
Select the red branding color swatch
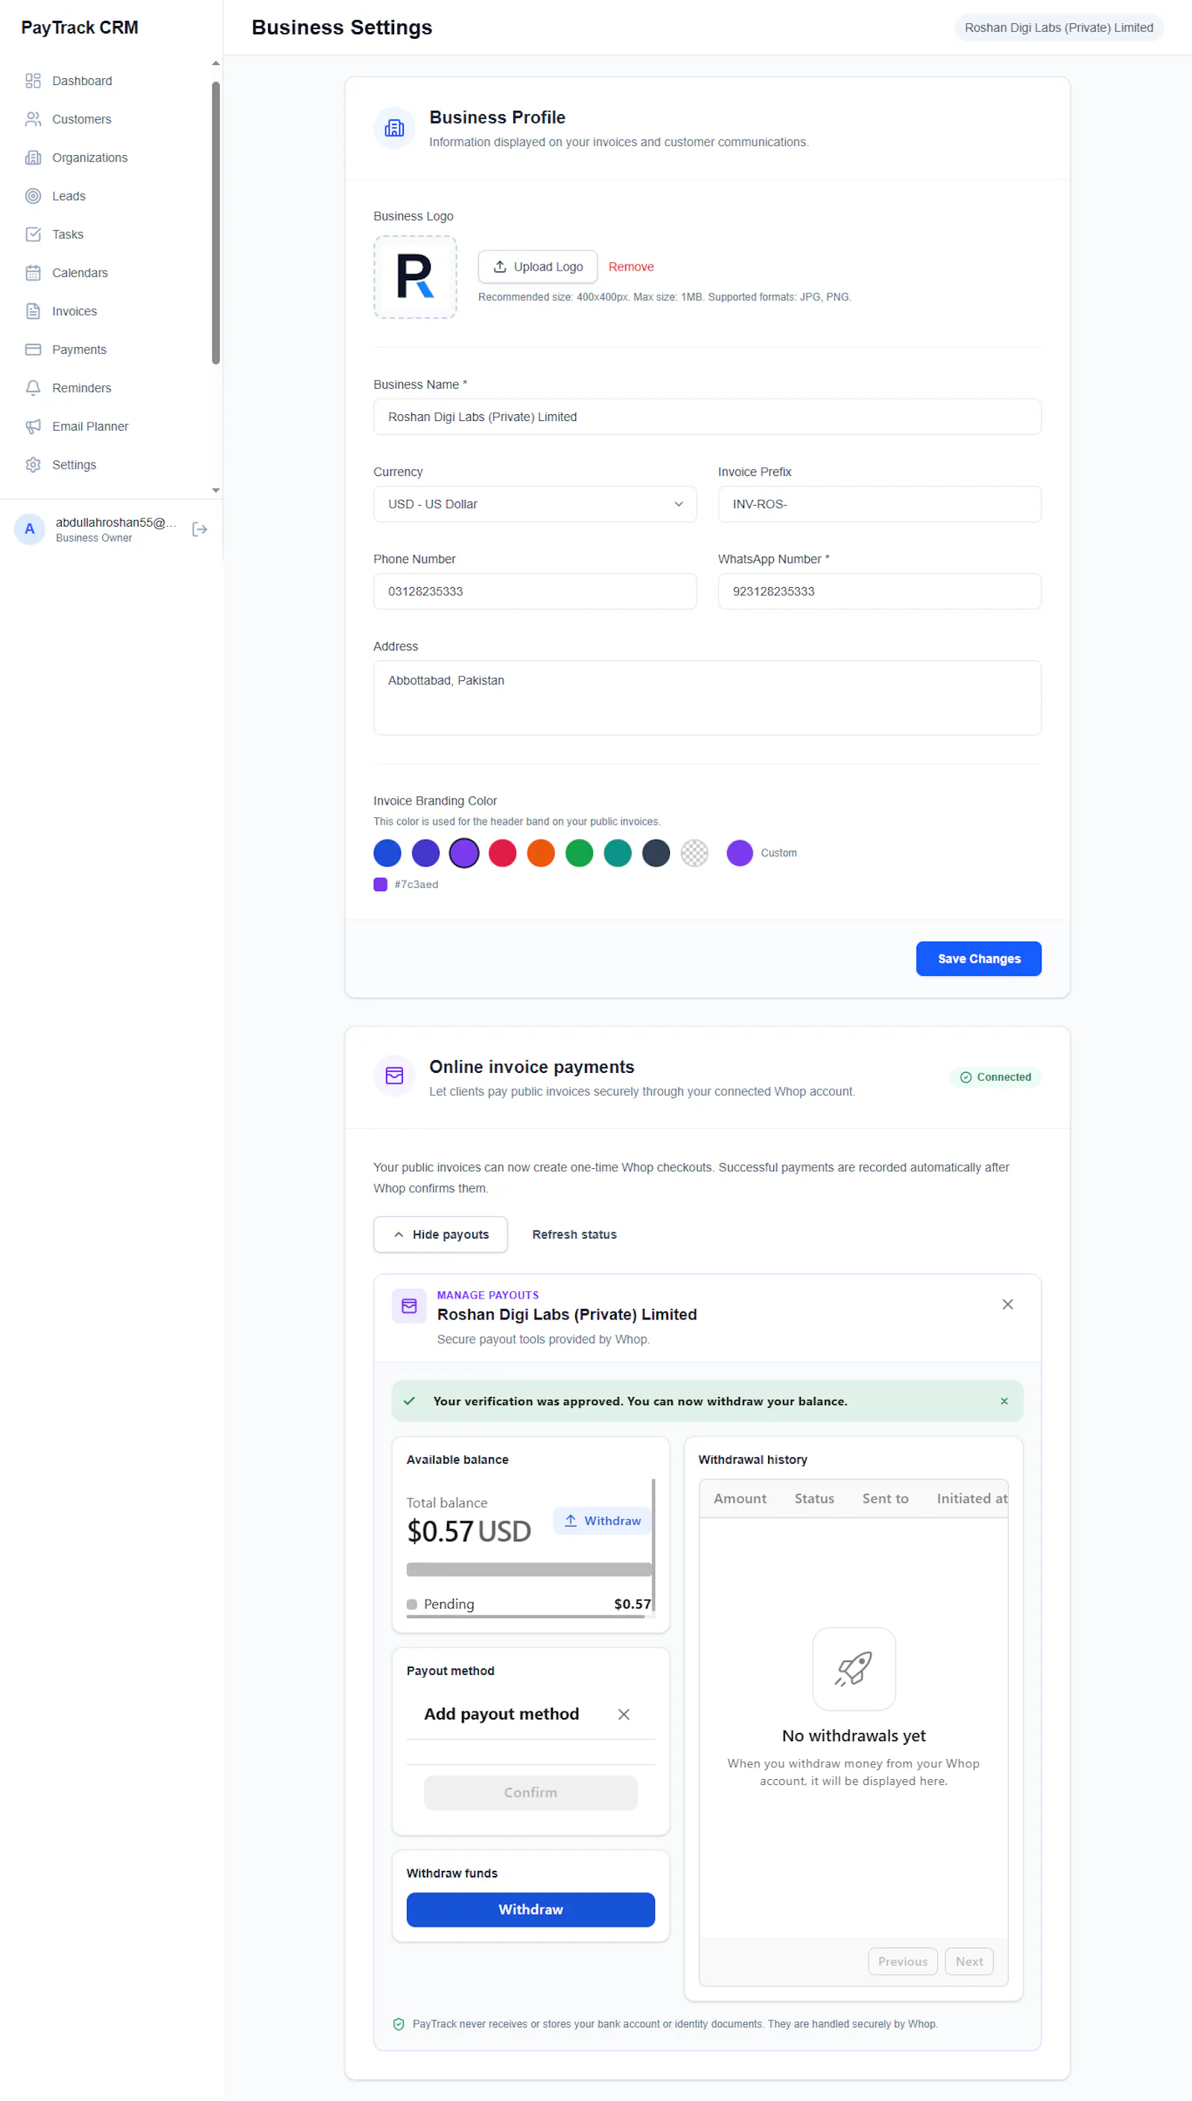pos(503,853)
